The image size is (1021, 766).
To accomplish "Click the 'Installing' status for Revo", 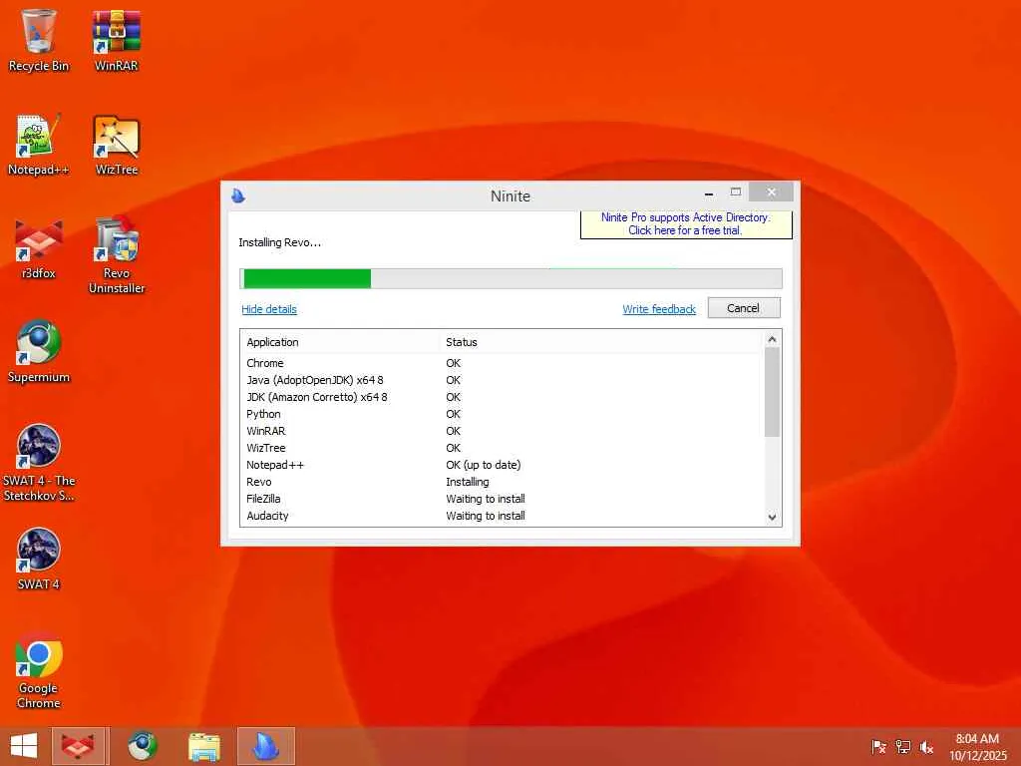I will pos(468,482).
